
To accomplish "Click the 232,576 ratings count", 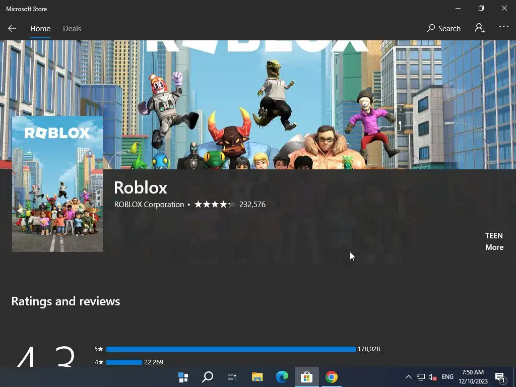I will point(252,205).
